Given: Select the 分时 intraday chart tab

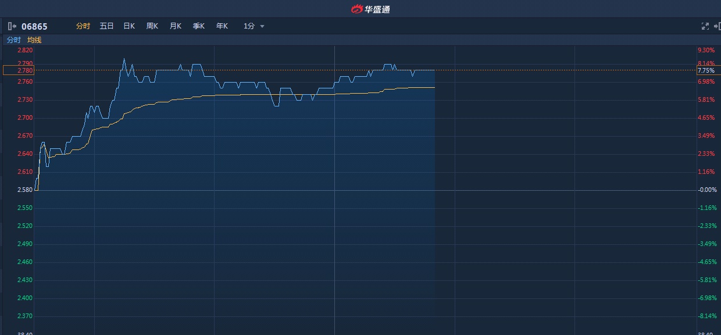Looking at the screenshot, I should (83, 26).
